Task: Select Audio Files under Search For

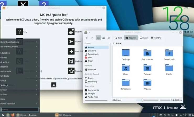Action: coord(96,97)
